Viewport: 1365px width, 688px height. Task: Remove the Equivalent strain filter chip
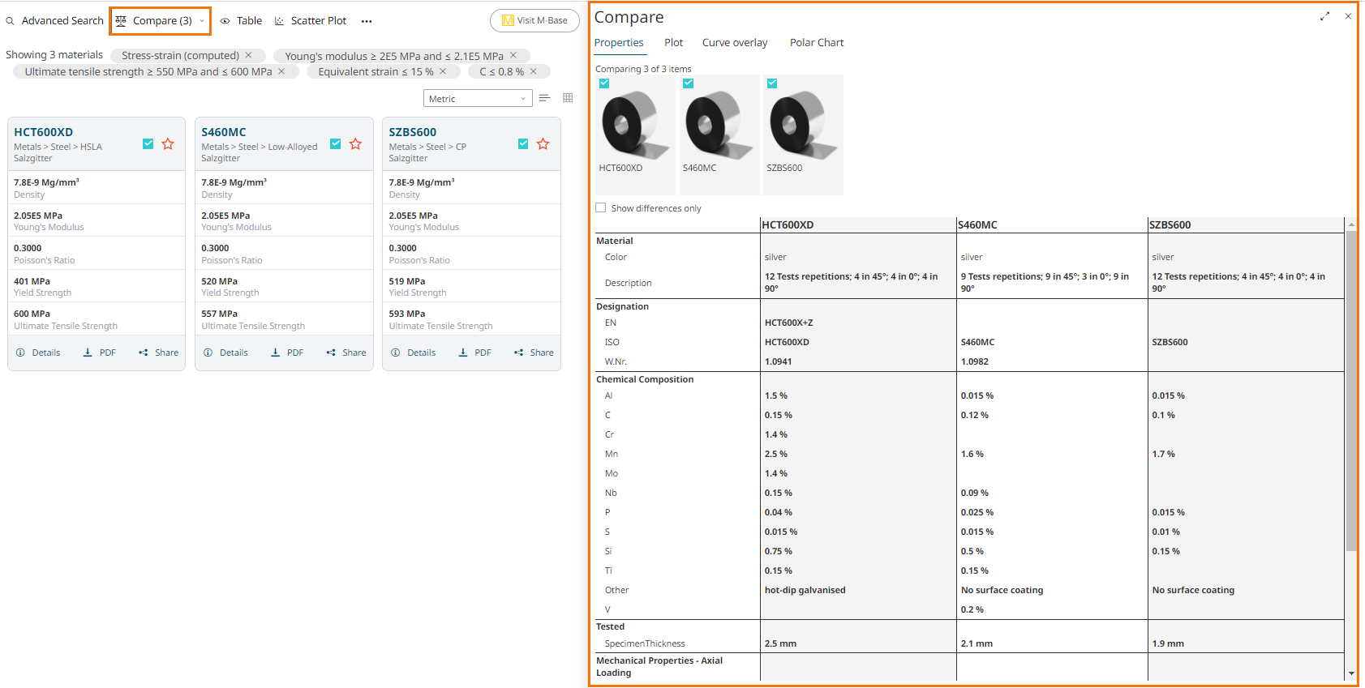coord(443,71)
